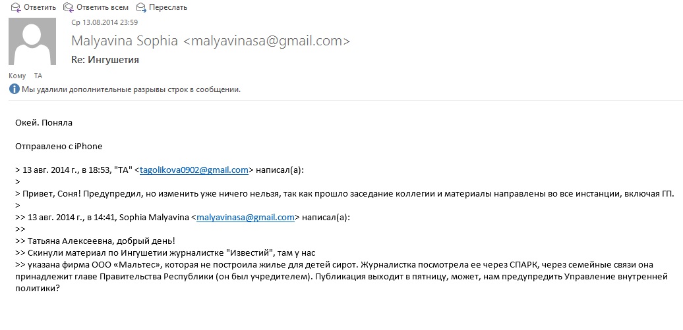
Task: Open malyavinasa@gmail.com link in quoted message
Action: tap(245, 217)
